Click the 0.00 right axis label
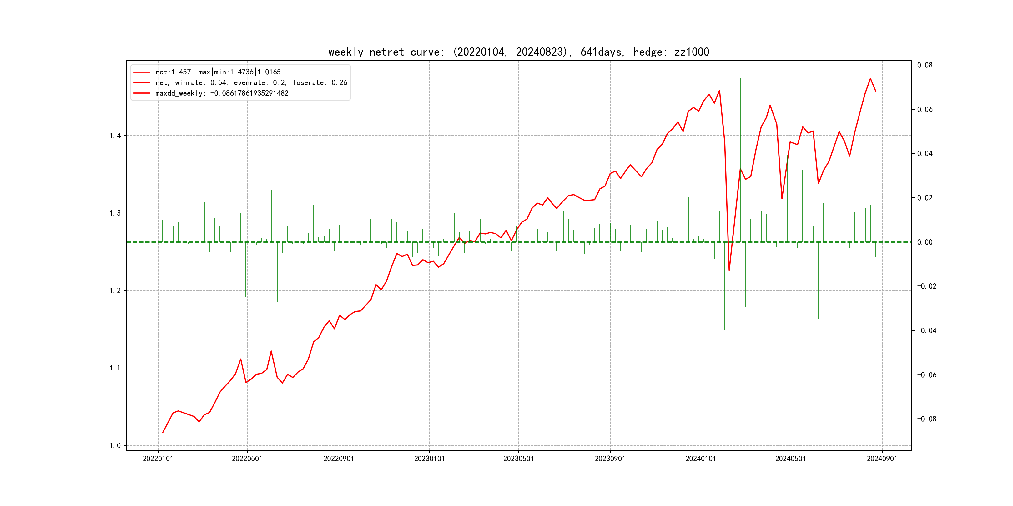This screenshot has width=1013, height=506. coord(925,242)
